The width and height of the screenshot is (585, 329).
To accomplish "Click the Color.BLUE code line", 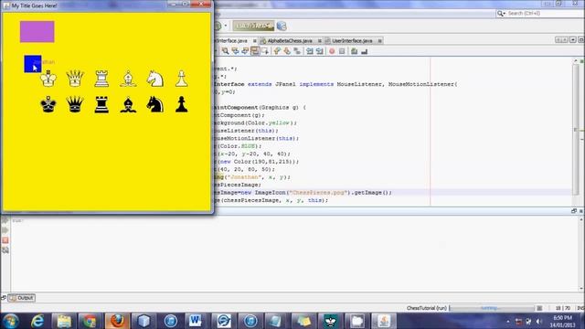I will tap(238, 146).
